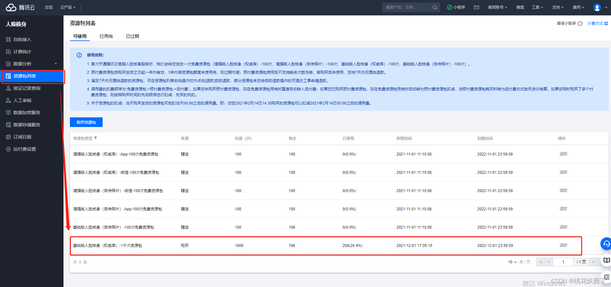The width and height of the screenshot is (611, 287).
Task: Switch to the 已过期 tab
Action: 132,36
